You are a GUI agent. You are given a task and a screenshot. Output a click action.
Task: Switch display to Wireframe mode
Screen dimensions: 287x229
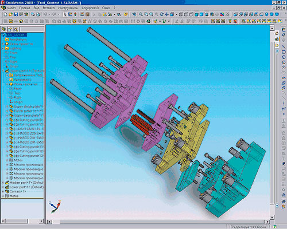click(x=181, y=14)
